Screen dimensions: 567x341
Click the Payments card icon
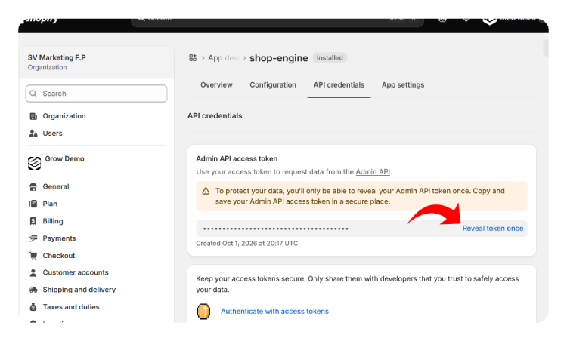[x=33, y=238]
